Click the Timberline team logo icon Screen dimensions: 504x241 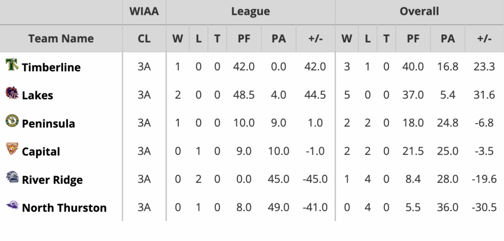(x=12, y=66)
